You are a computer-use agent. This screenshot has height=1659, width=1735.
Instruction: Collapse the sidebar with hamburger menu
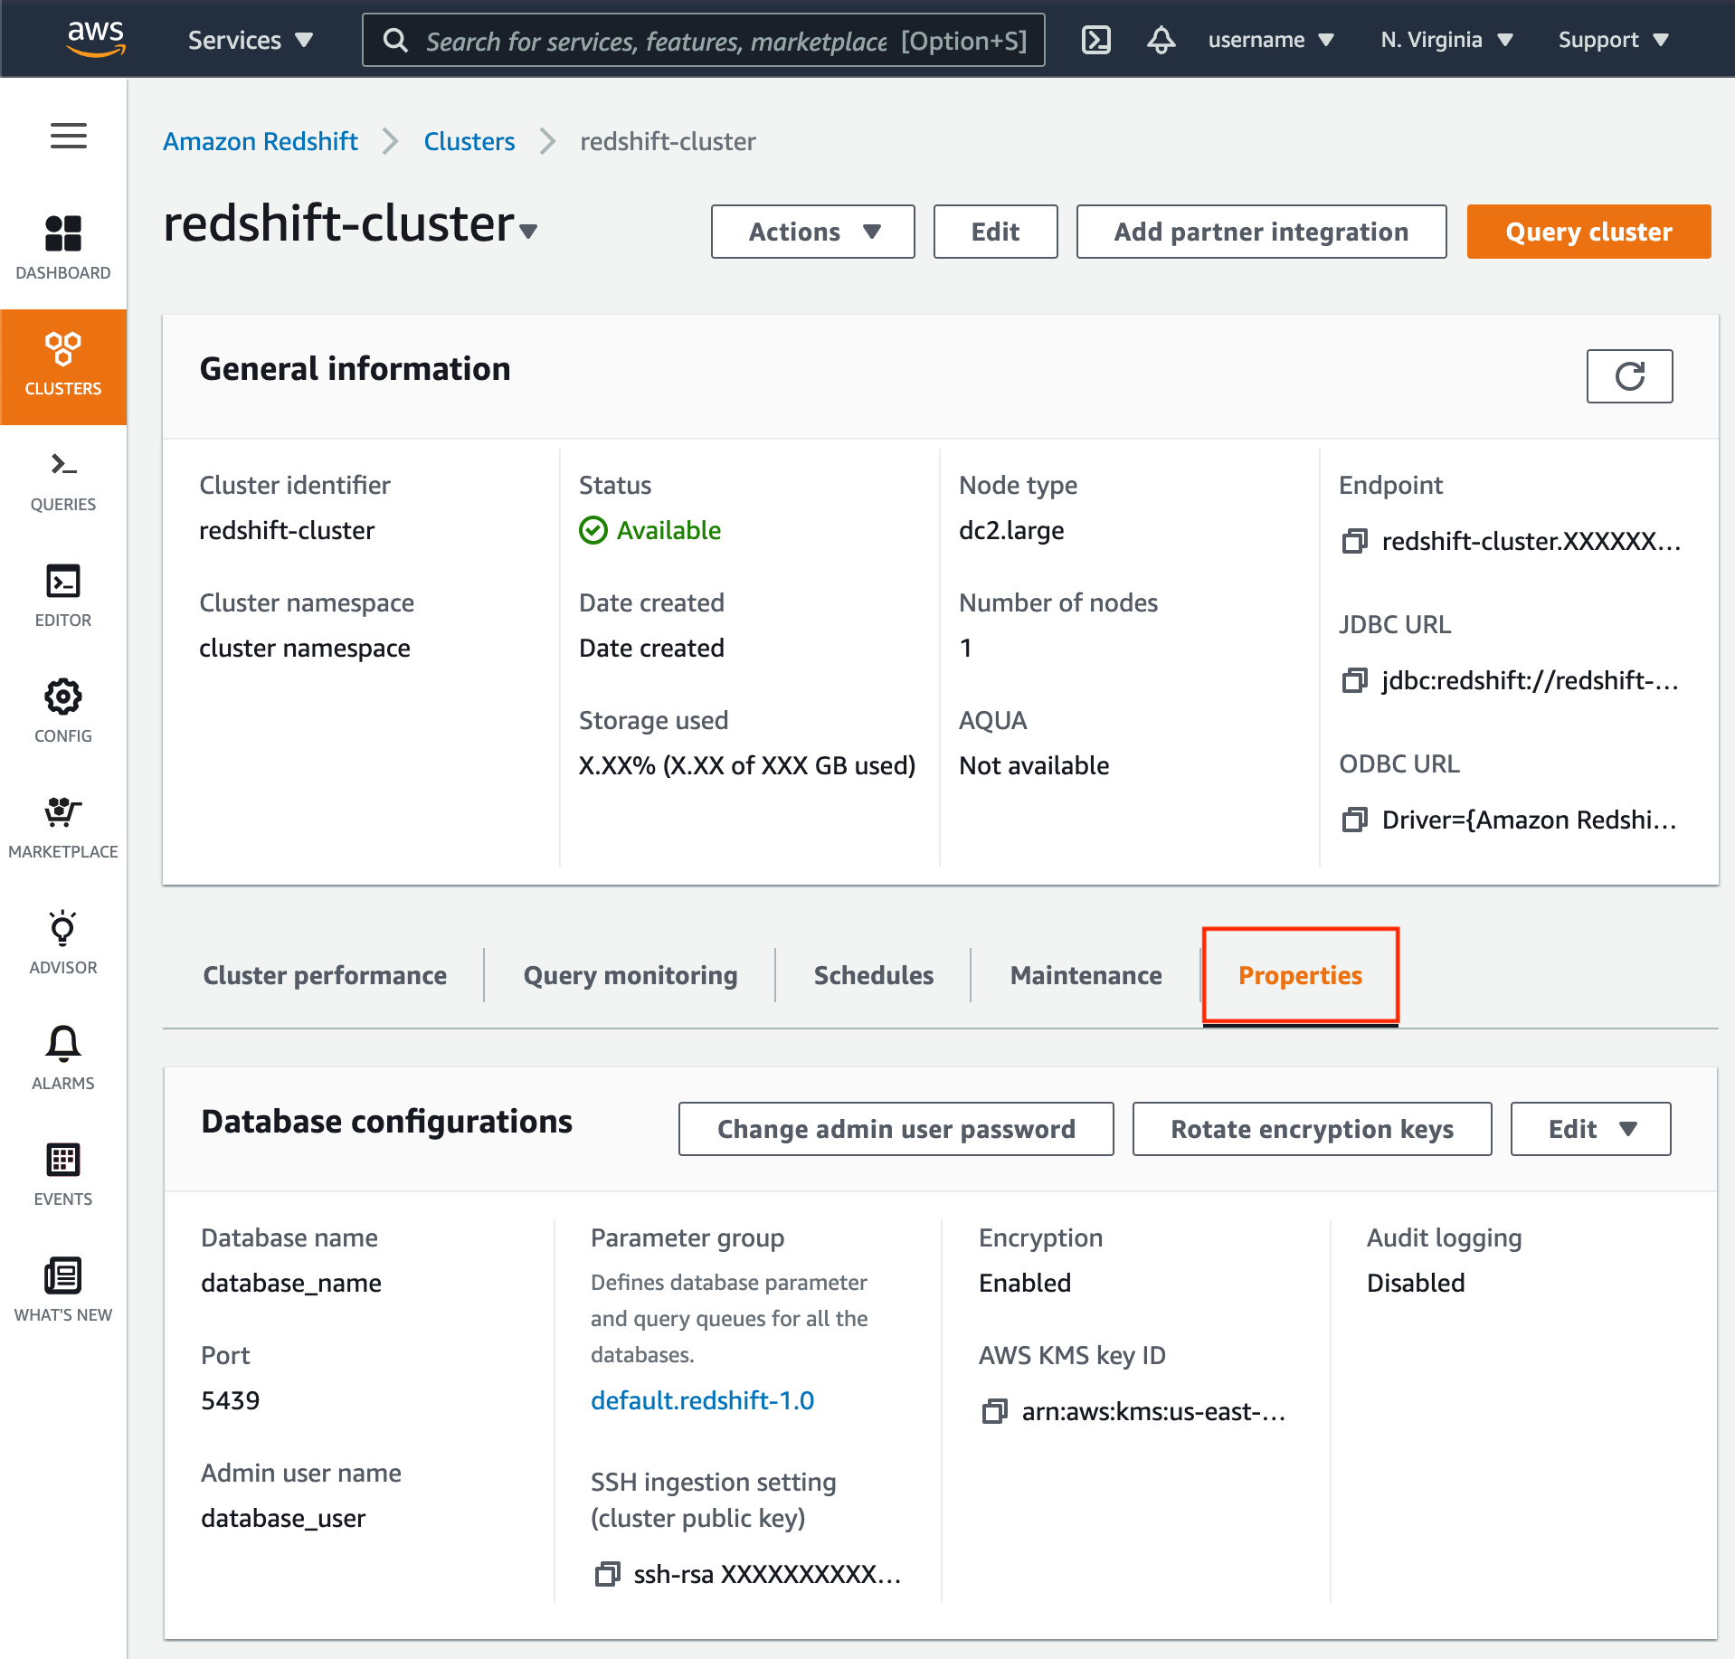pos(69,137)
